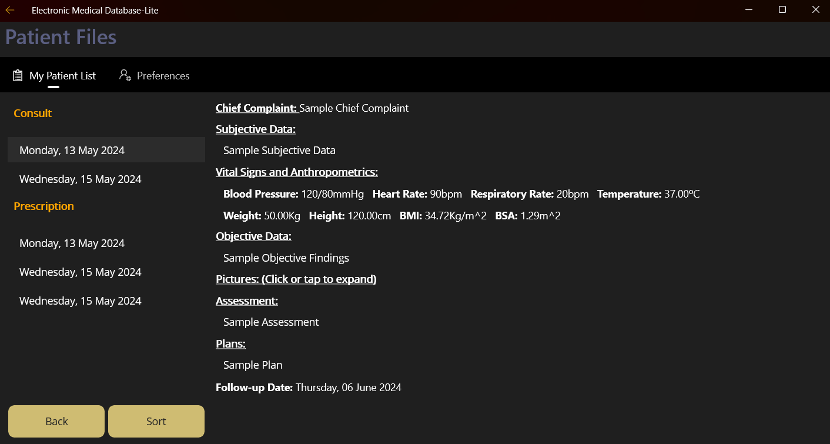Viewport: 830px width, 444px height.
Task: Collapse the Prescription section header
Action: pyautogui.click(x=43, y=206)
